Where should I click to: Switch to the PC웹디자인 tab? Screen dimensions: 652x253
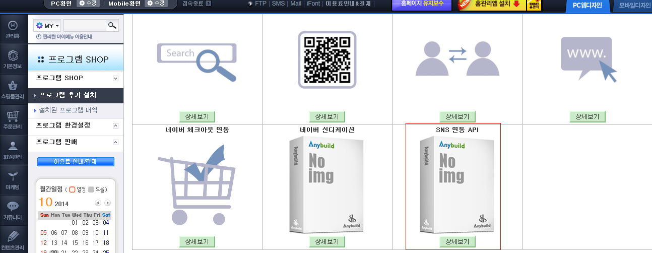click(587, 6)
